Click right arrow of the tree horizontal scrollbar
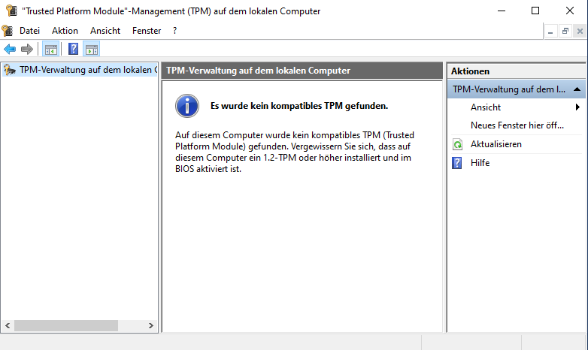 pos(151,326)
